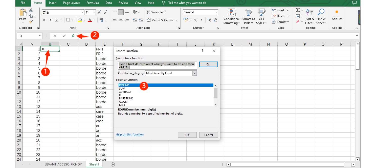Screen dimensions: 376x168
Task: Toggle Bold formatting
Action: point(44,20)
